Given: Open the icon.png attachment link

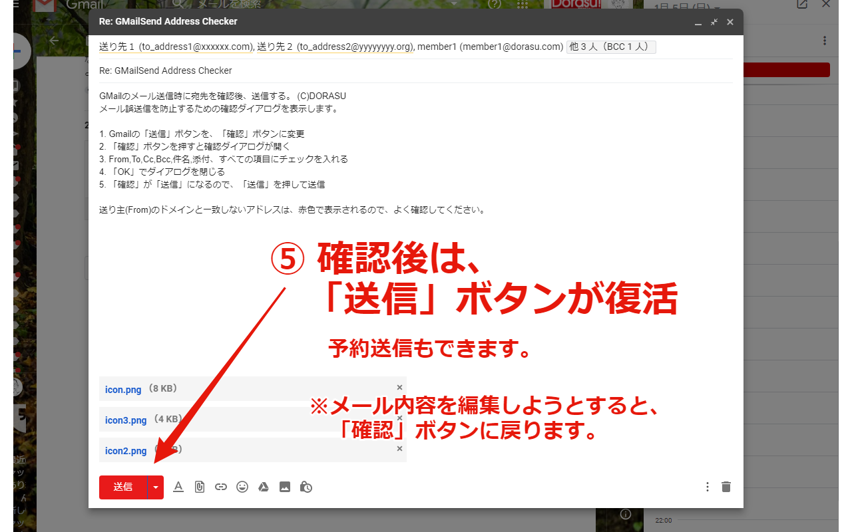Looking at the screenshot, I should [x=123, y=390].
